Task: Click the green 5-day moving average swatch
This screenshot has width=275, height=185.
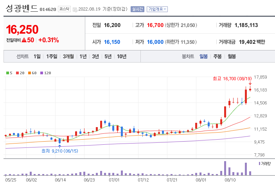Action: pyautogui.click(x=7, y=73)
